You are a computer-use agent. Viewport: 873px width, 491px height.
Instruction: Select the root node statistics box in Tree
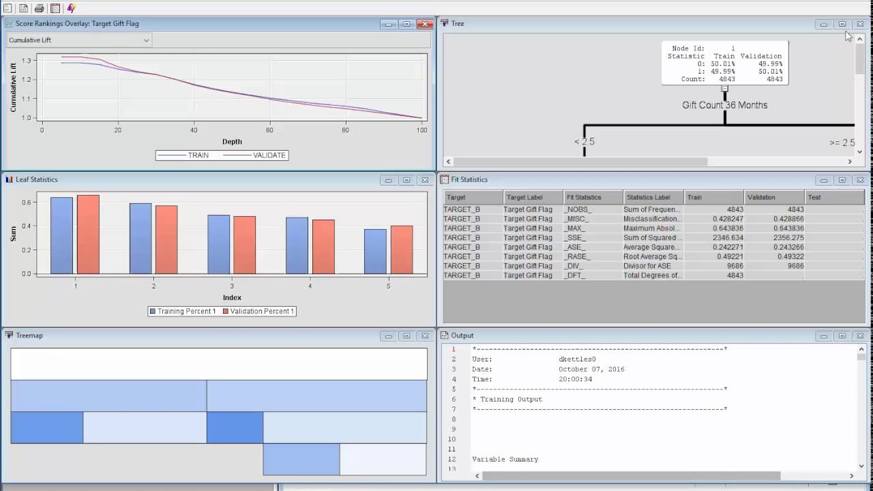724,63
